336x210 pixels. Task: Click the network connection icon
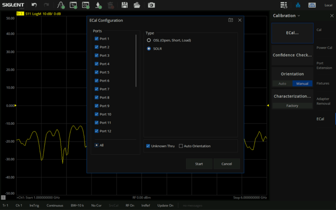click(298, 5)
